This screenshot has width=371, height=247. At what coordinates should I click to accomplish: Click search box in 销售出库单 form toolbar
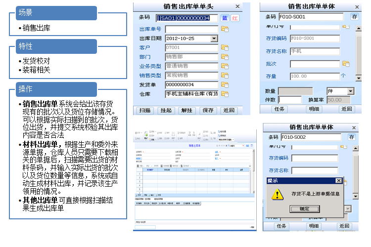(237, 146)
